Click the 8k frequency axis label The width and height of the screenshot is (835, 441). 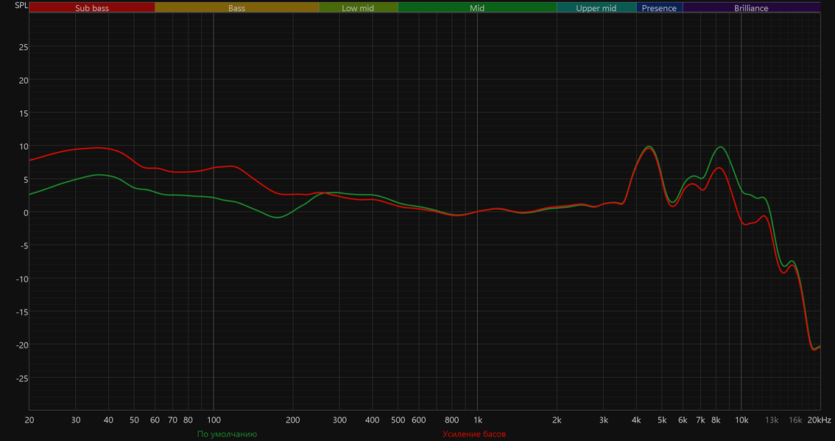point(716,420)
